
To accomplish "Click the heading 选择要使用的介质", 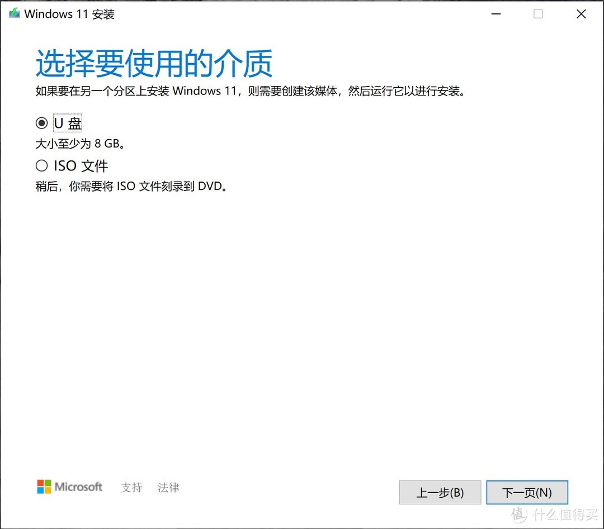I will tap(154, 63).
